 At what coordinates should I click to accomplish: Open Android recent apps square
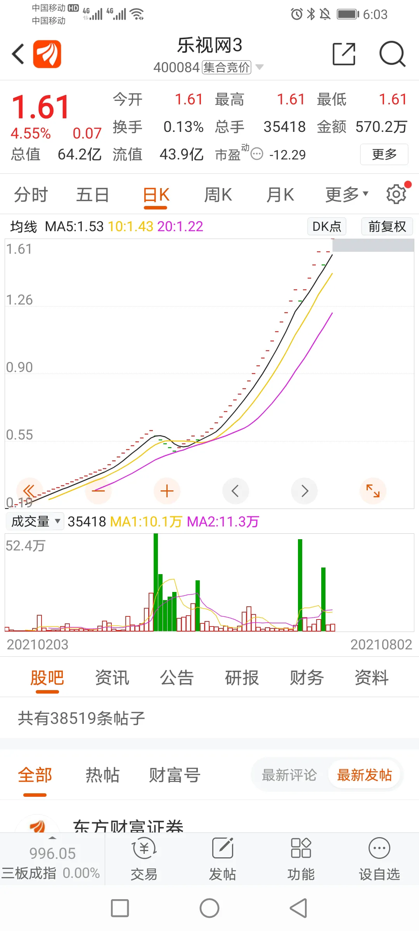click(x=120, y=908)
